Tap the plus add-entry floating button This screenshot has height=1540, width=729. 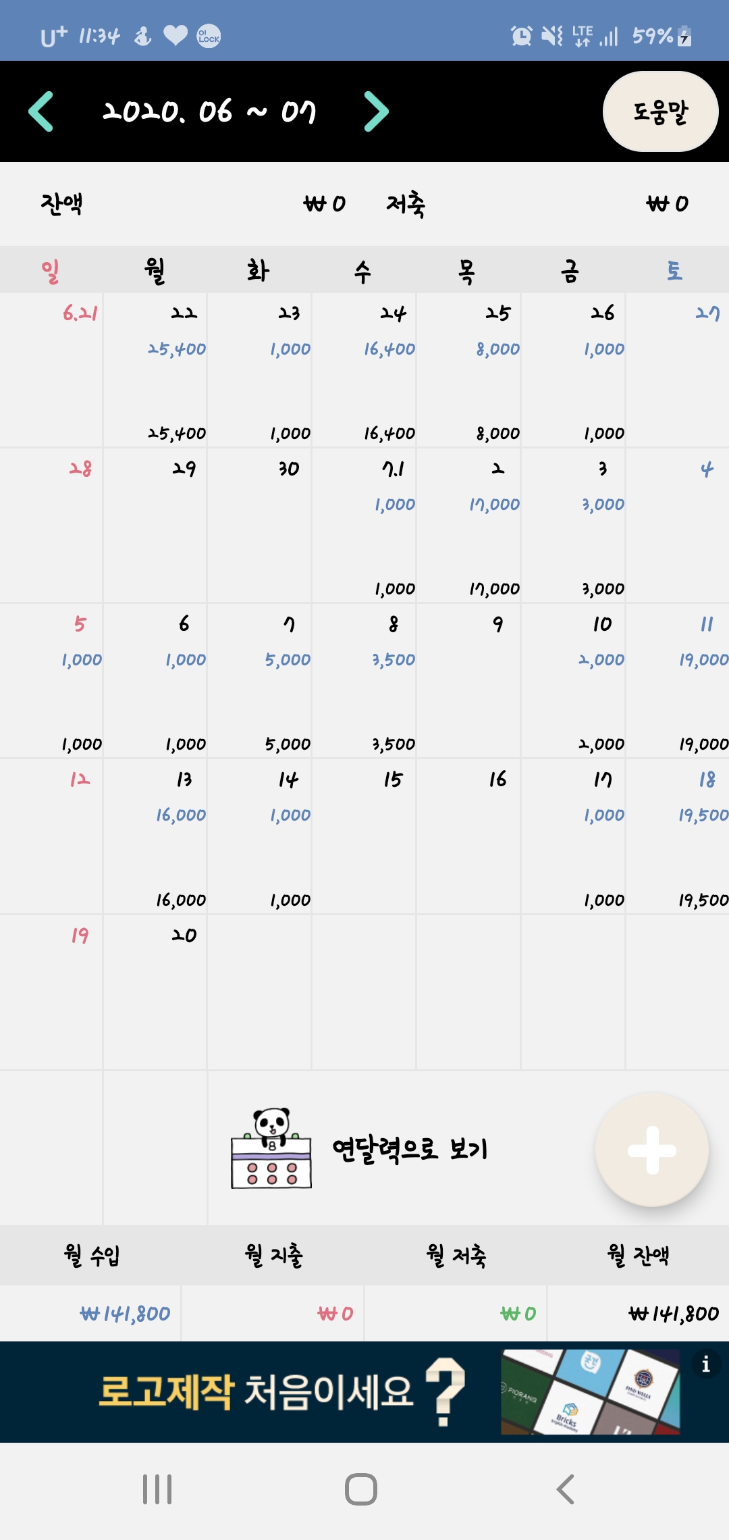point(651,1150)
